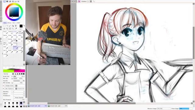The width and height of the screenshot is (195, 110).
Task: Select the Hand pan tool
Action: coord(13,29)
